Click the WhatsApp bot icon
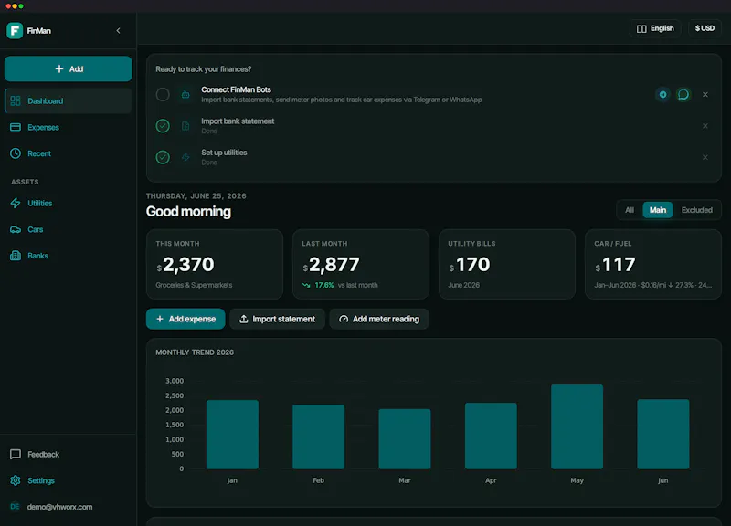 (x=683, y=95)
